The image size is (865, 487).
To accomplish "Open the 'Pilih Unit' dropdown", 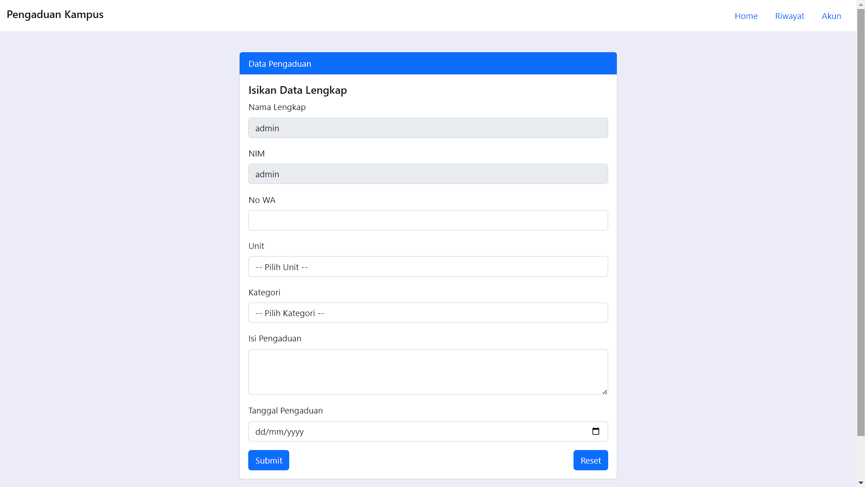I will (x=428, y=266).
